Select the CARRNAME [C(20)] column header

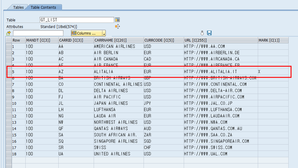point(119,40)
